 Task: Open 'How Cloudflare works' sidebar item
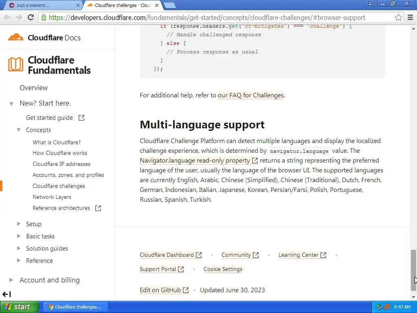pos(59,153)
